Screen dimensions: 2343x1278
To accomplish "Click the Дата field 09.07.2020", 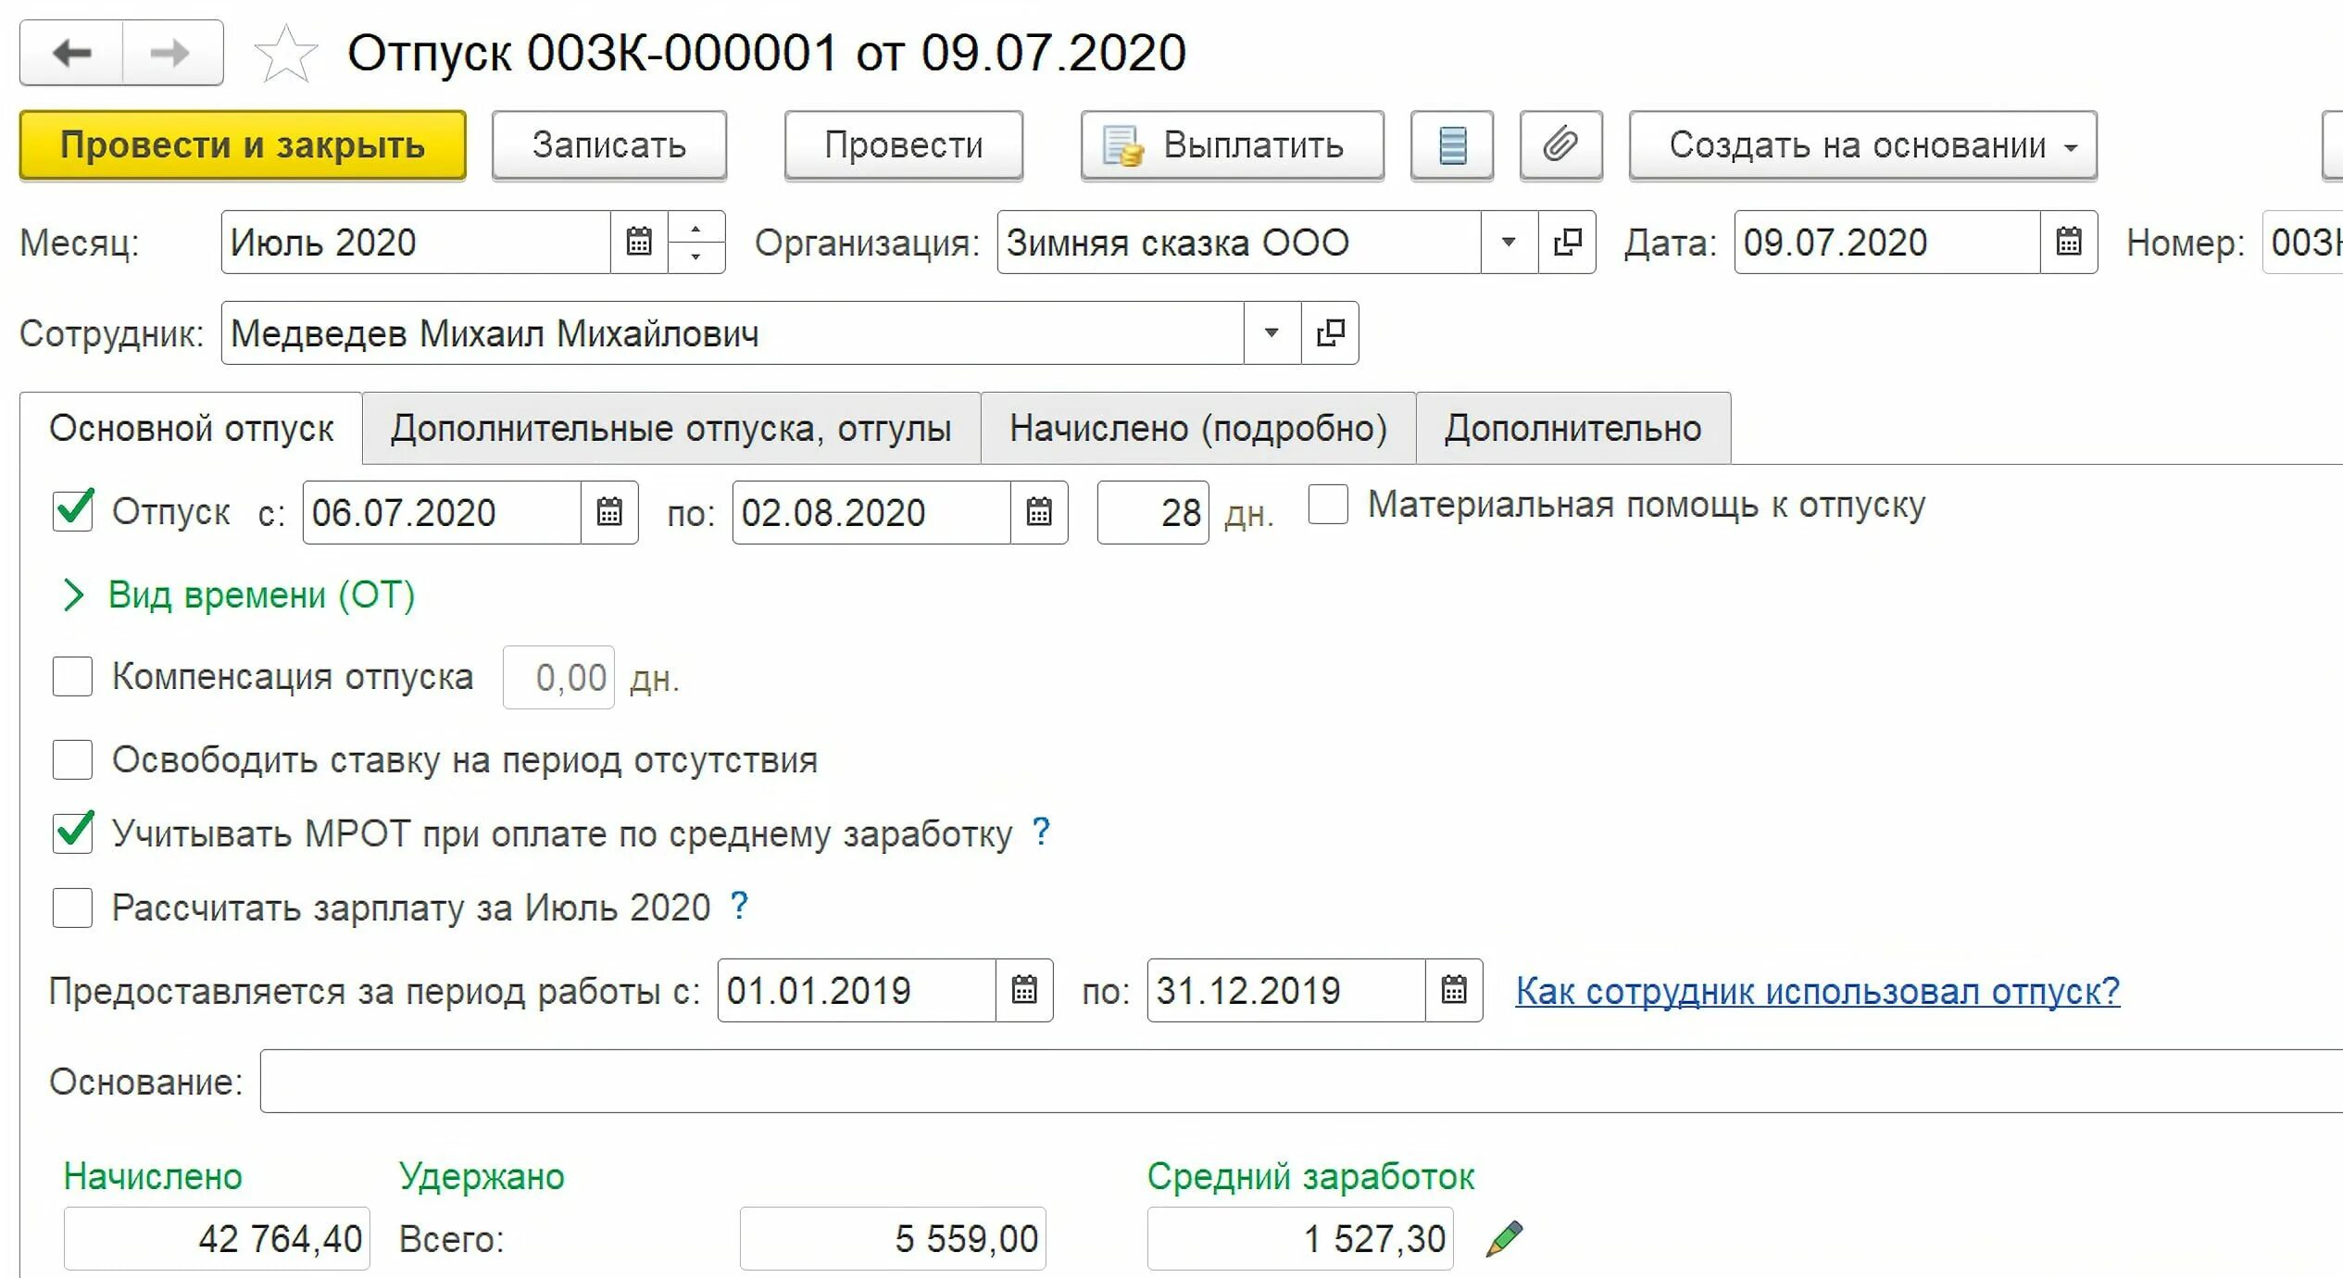I will tap(1887, 242).
